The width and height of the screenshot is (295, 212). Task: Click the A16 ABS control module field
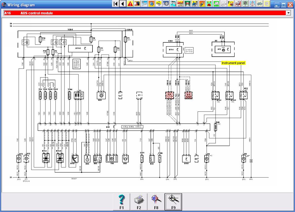point(144,13)
